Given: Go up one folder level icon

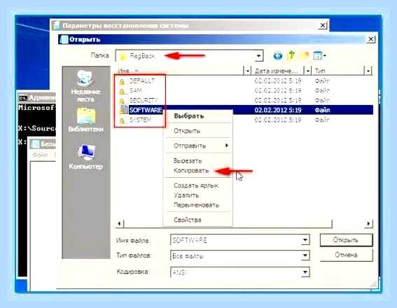Looking at the screenshot, I should point(291,55).
